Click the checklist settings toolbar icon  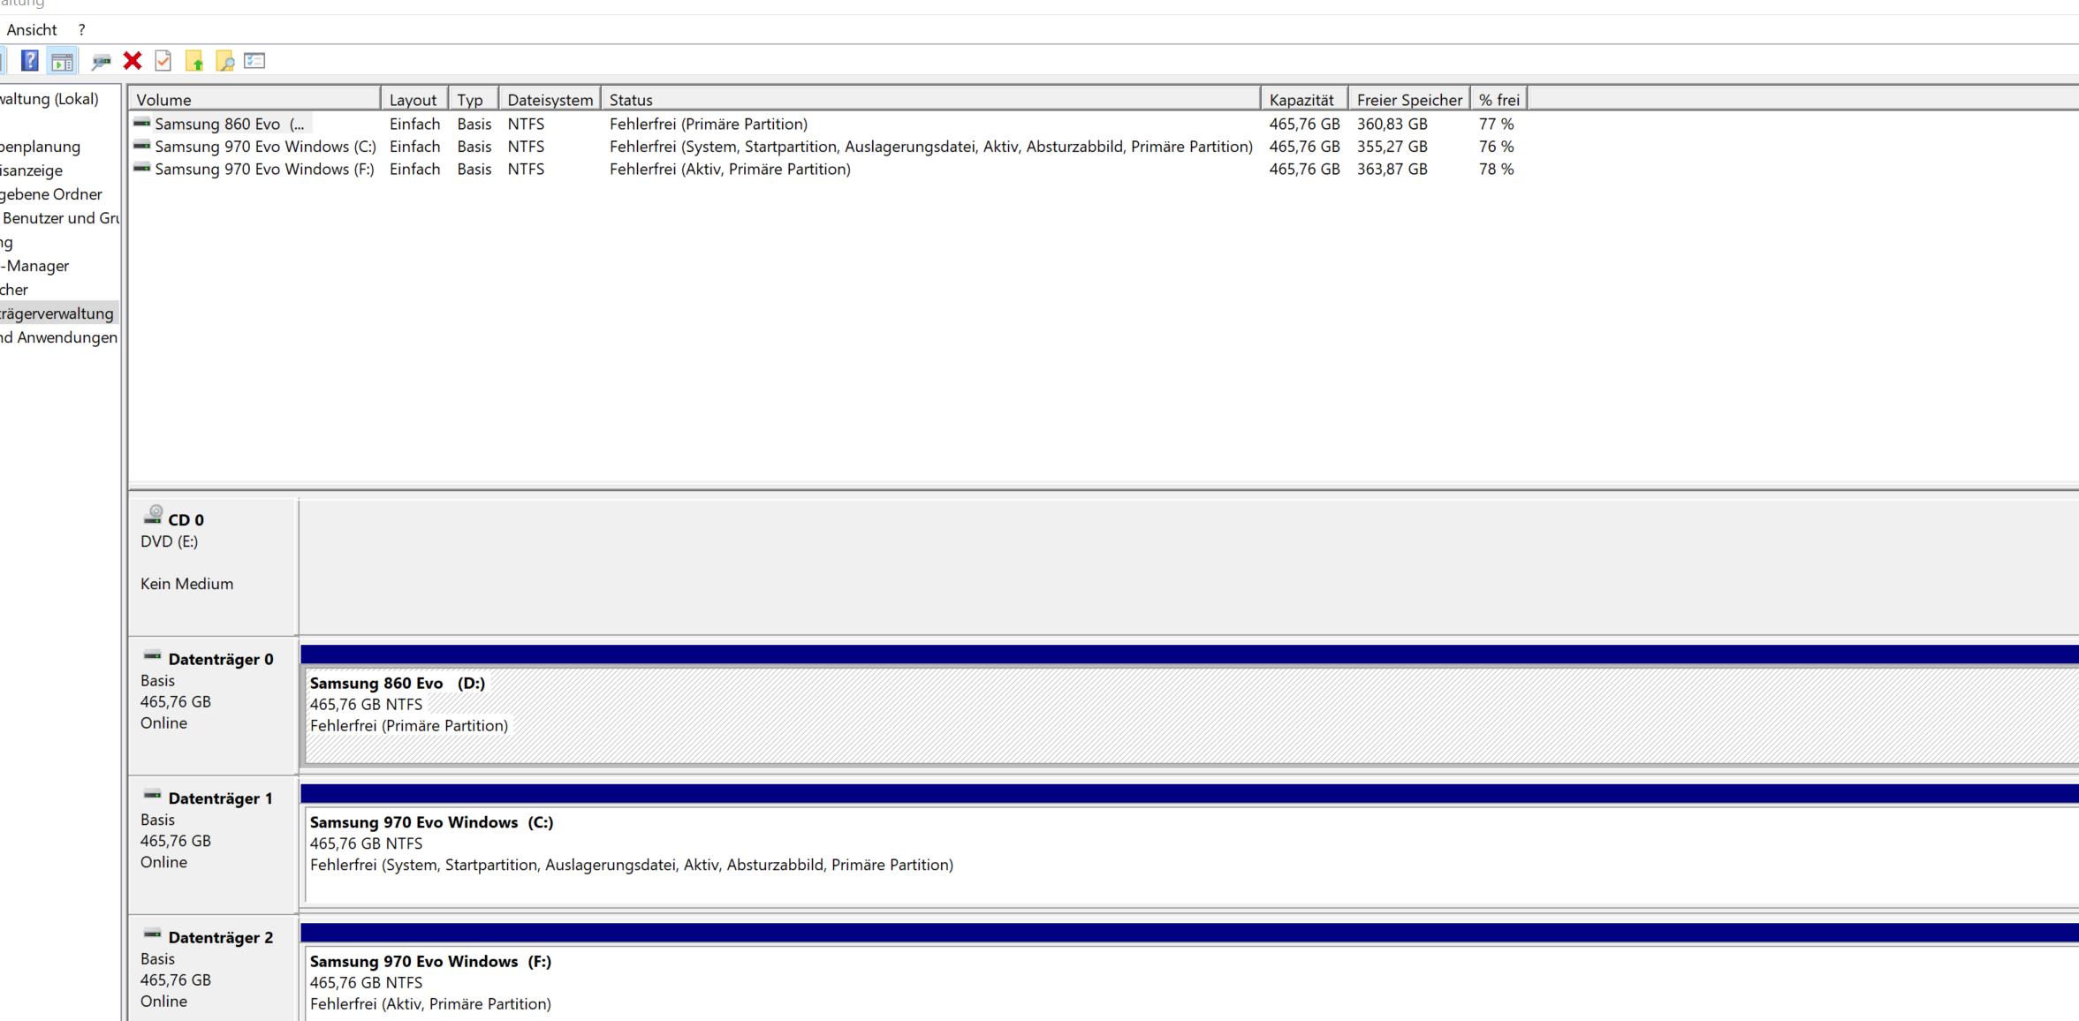pos(254,61)
